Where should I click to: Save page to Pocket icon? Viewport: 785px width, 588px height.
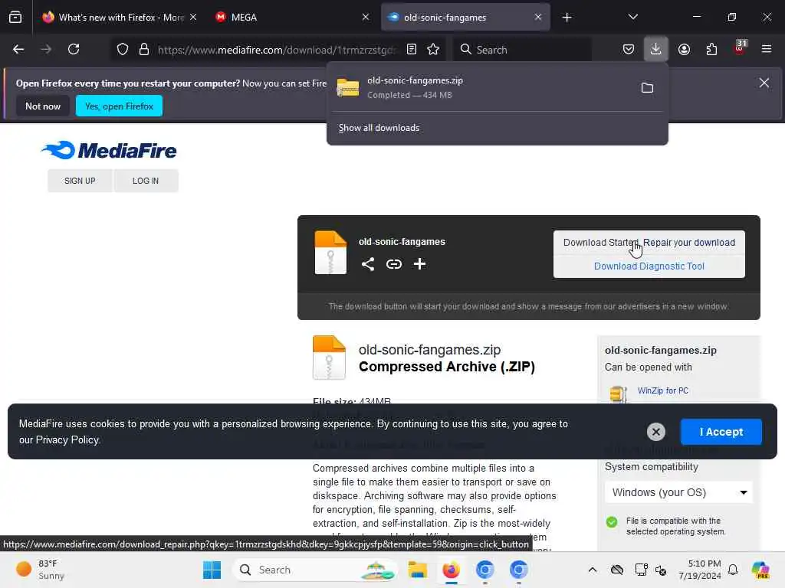[629, 50]
